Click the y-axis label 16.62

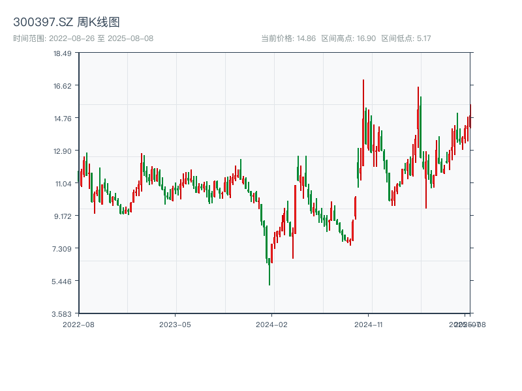pos(63,86)
